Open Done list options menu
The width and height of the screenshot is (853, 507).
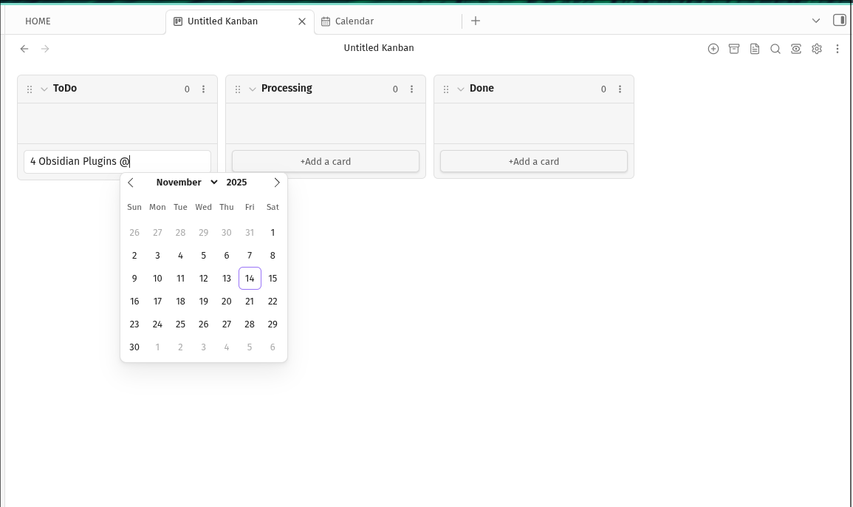(620, 89)
